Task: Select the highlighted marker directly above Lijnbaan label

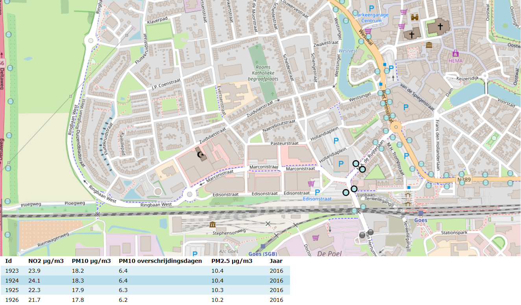Action: click(x=354, y=189)
